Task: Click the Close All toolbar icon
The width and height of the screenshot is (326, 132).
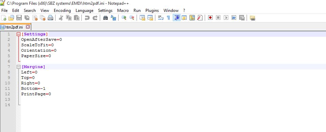Action: (43, 18)
